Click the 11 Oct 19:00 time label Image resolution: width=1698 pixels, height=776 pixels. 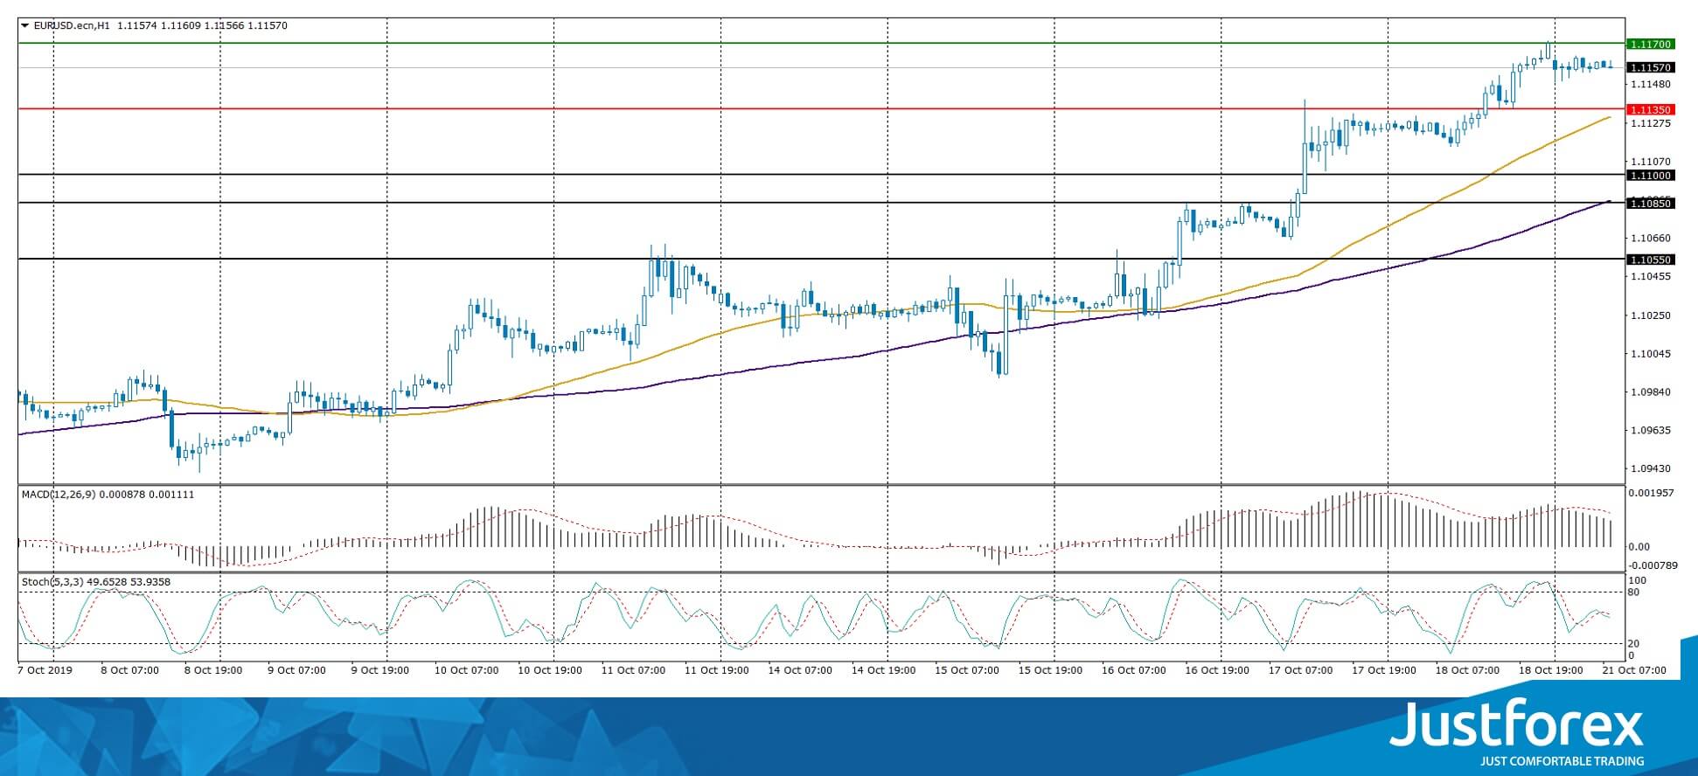(717, 670)
